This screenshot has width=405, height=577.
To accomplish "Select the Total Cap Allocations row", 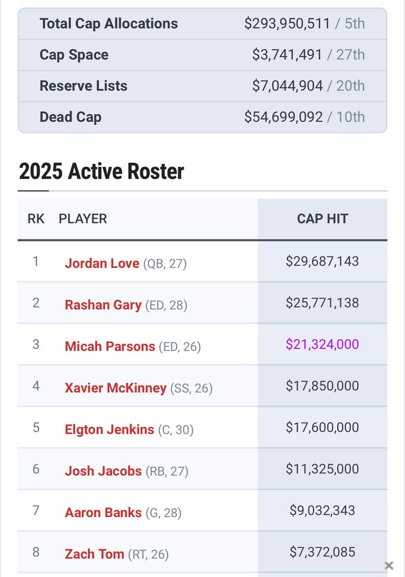I will click(x=202, y=24).
